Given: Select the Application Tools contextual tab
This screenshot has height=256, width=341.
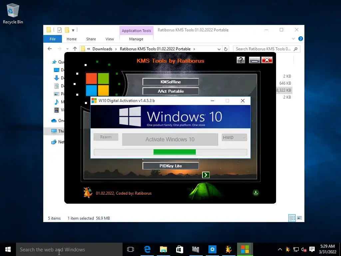Looking at the screenshot, I should (x=136, y=31).
